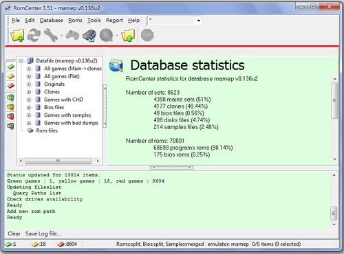The image size is (344, 254).
Task: Click the log panel scroll up arrow
Action: [334, 176]
